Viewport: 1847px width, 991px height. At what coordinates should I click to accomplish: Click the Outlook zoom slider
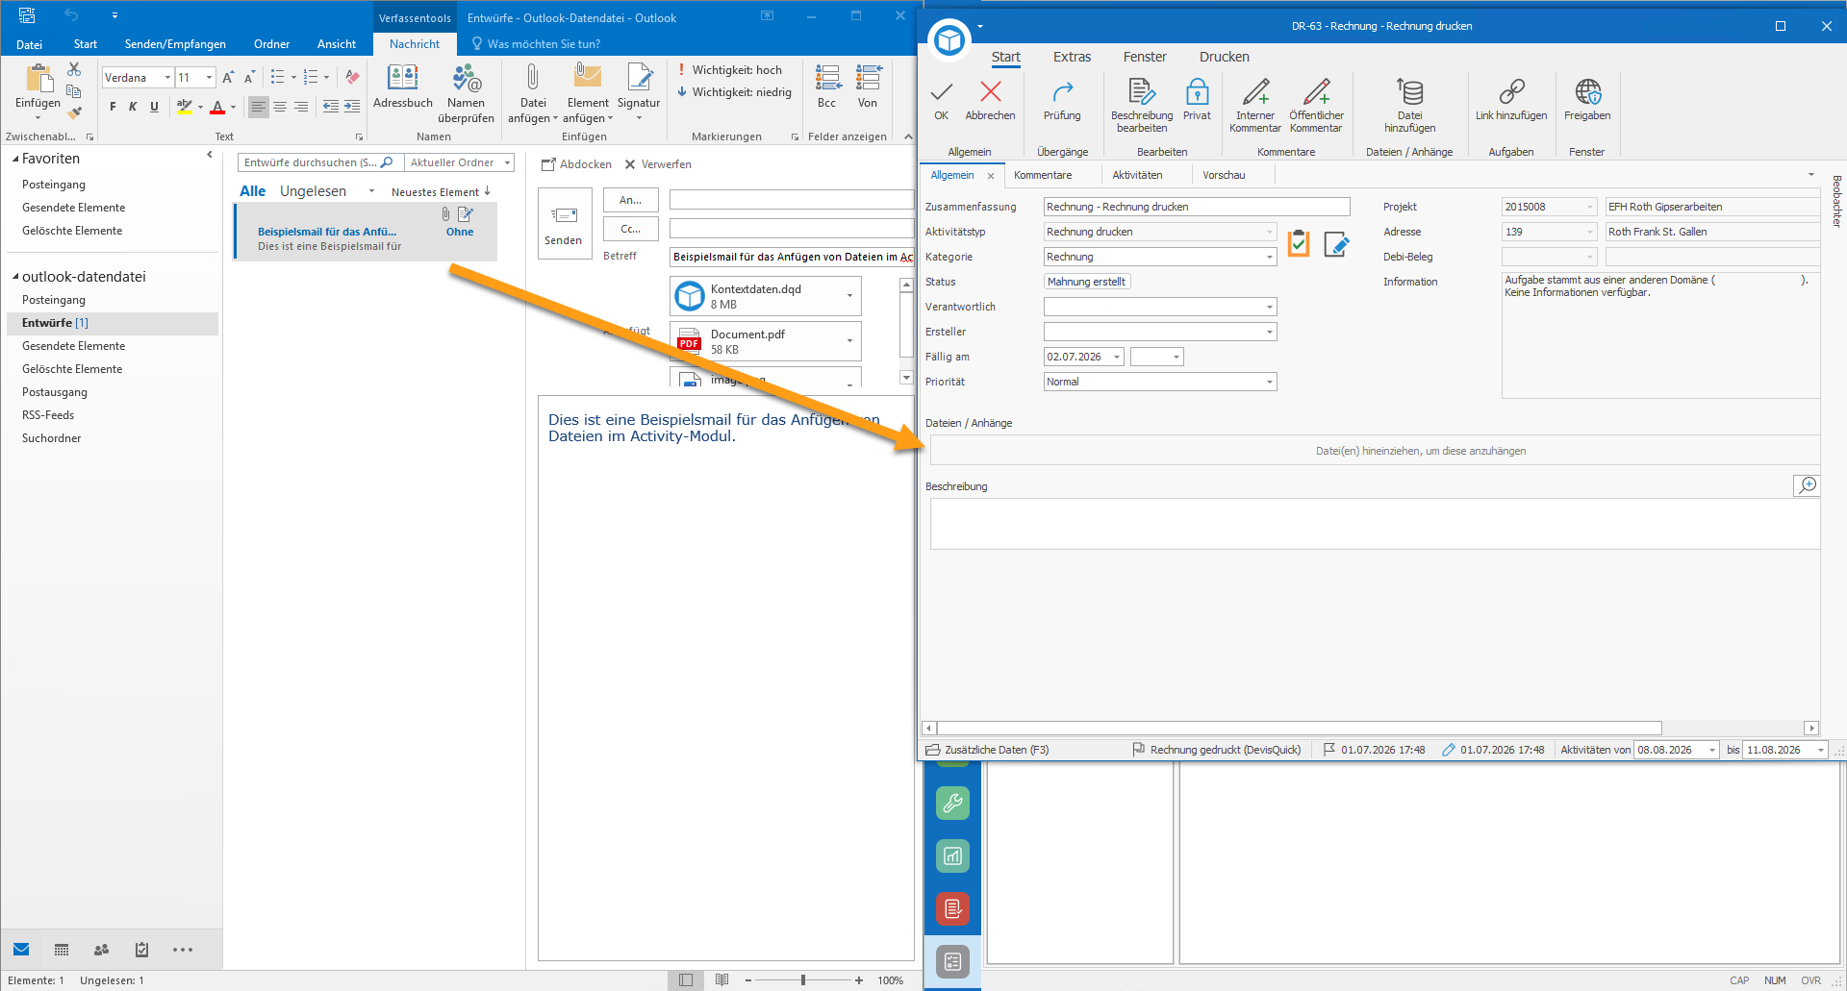(x=803, y=980)
